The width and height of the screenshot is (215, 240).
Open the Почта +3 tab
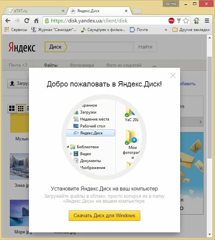[x=18, y=65]
